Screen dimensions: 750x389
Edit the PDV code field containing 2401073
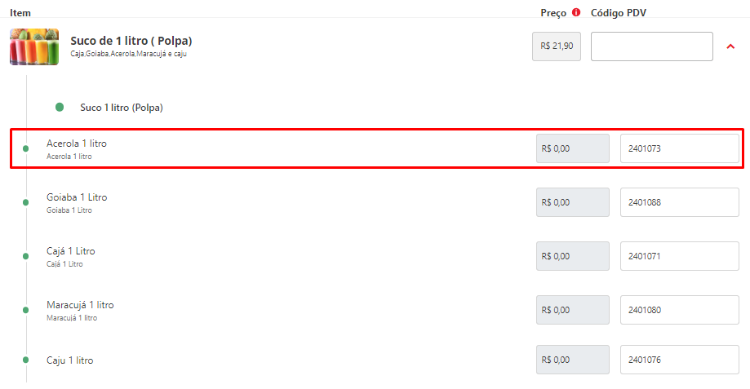pos(680,148)
